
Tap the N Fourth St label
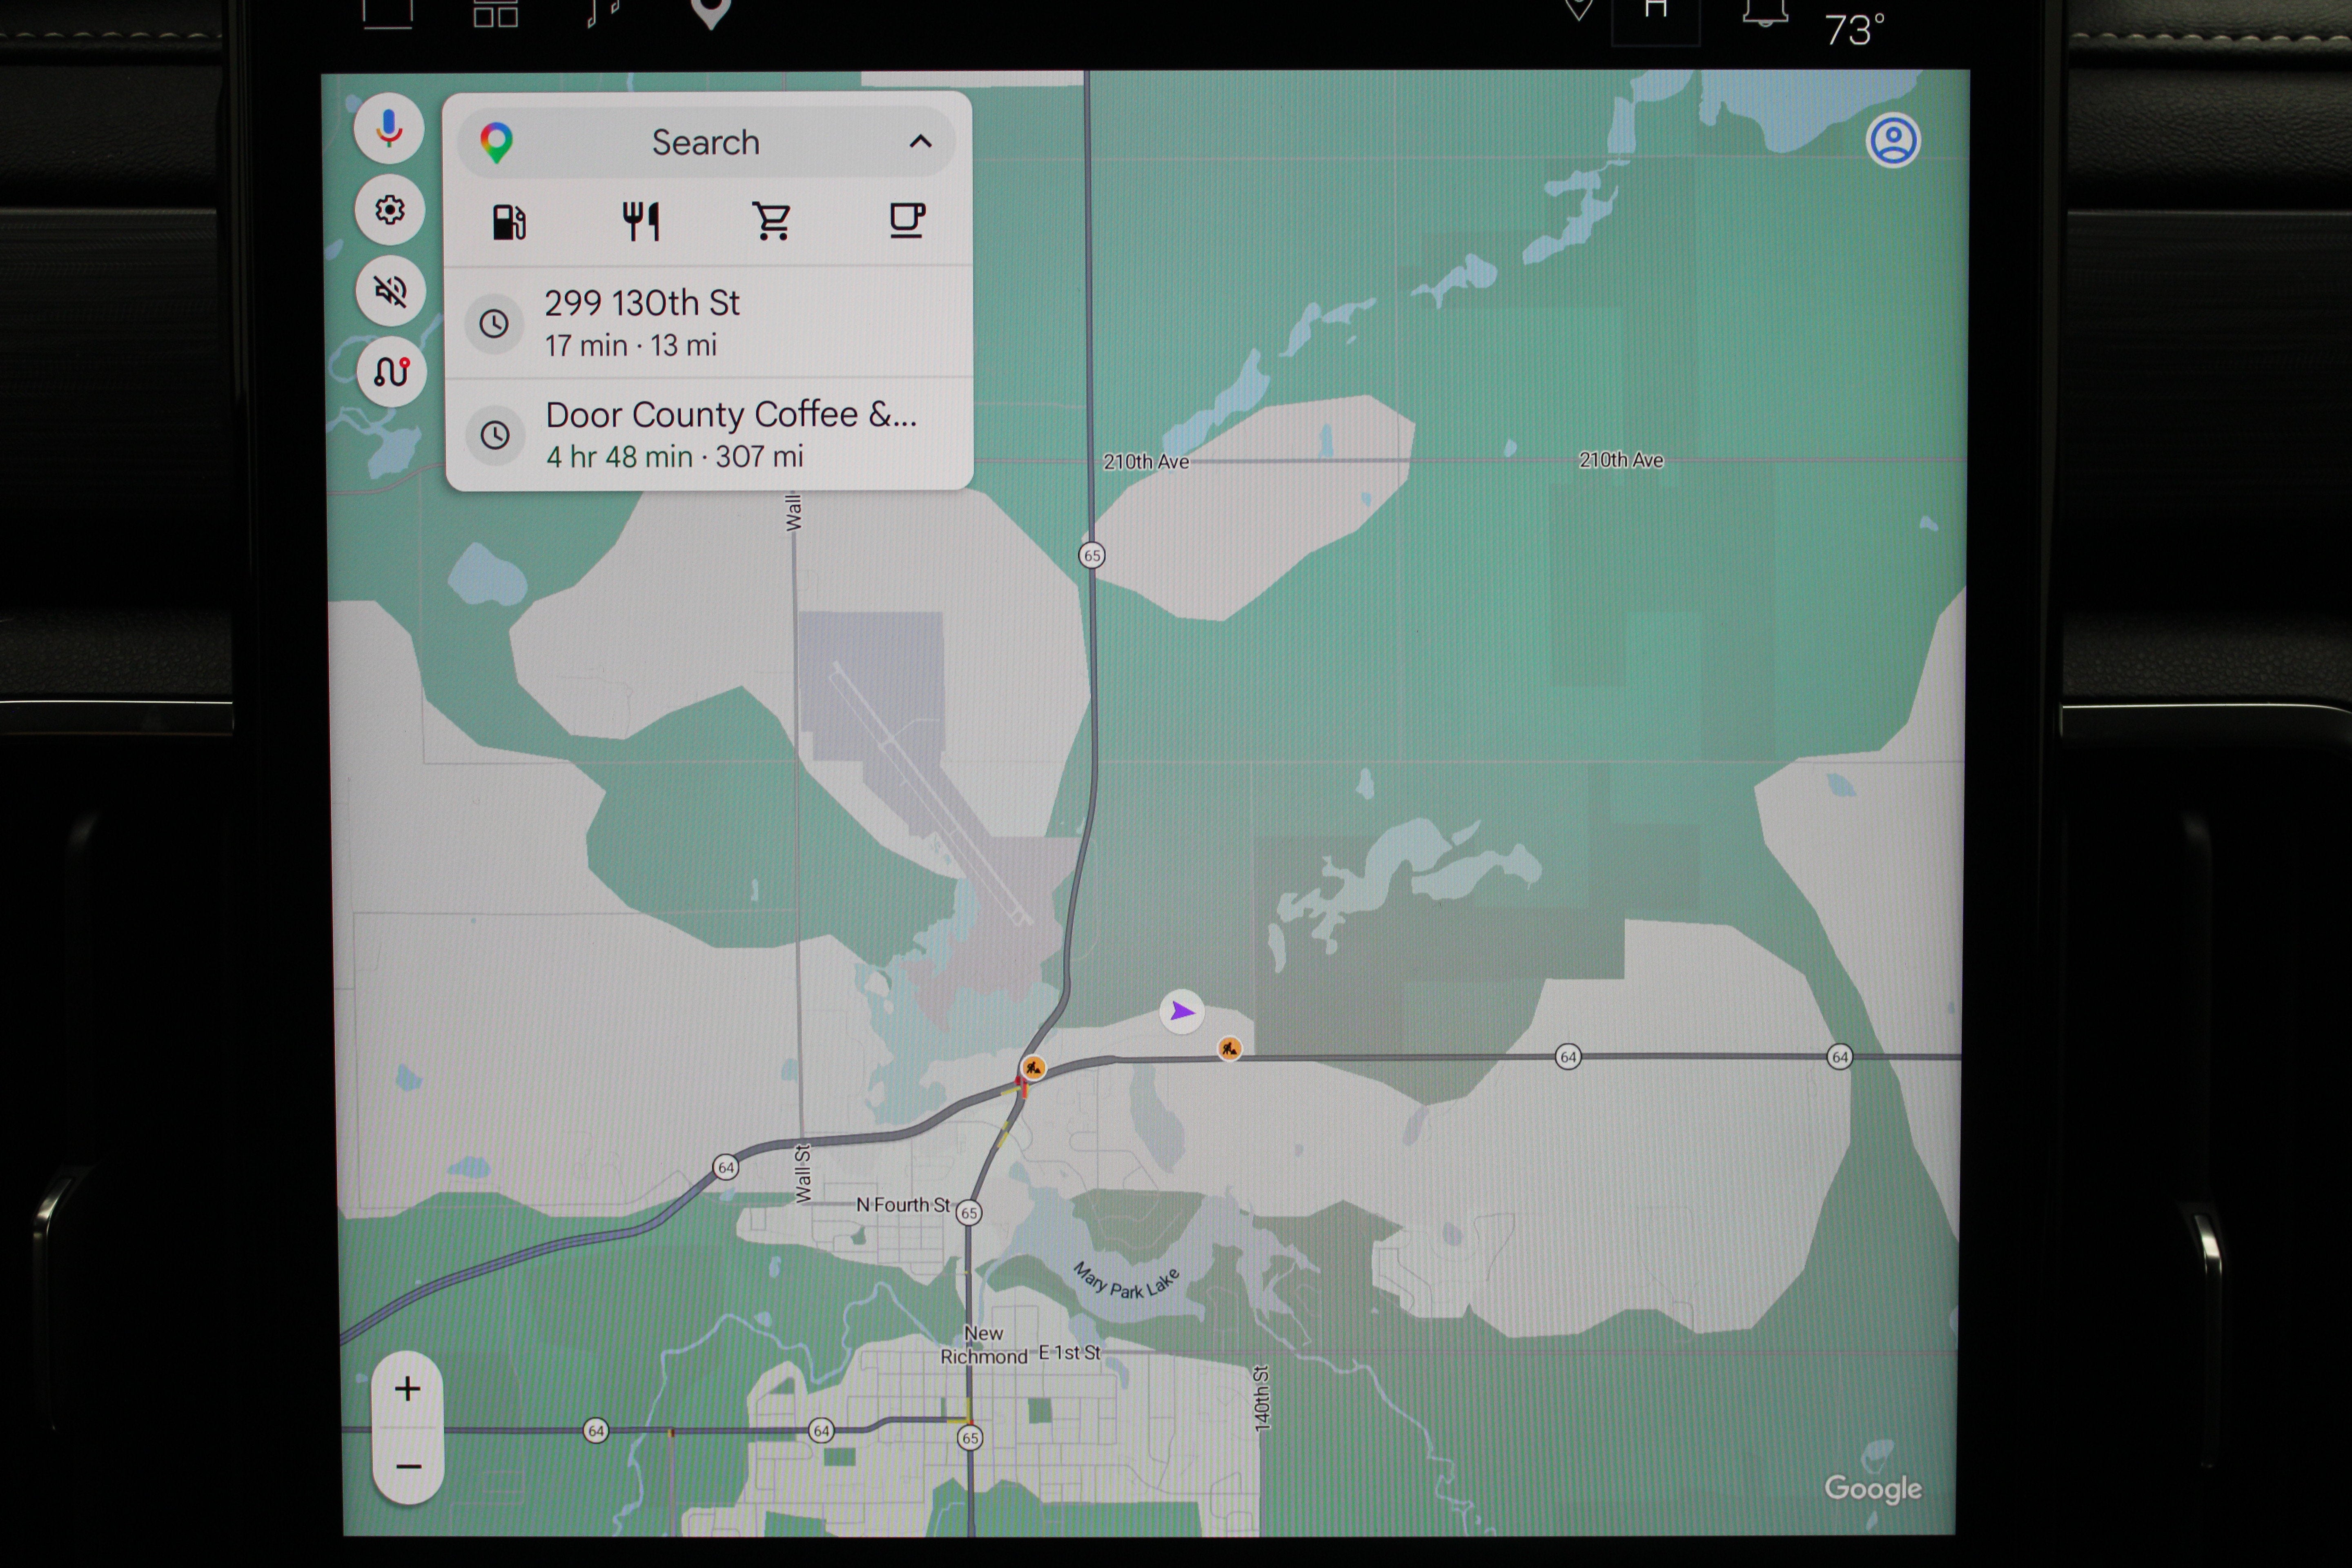[x=903, y=1205]
